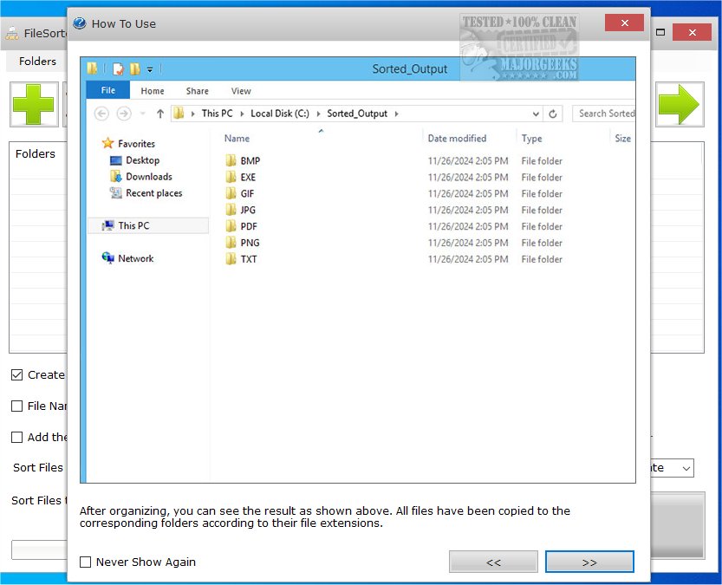This screenshot has width=722, height=585.
Task: Sort by the Name column header
Action: tap(237, 138)
